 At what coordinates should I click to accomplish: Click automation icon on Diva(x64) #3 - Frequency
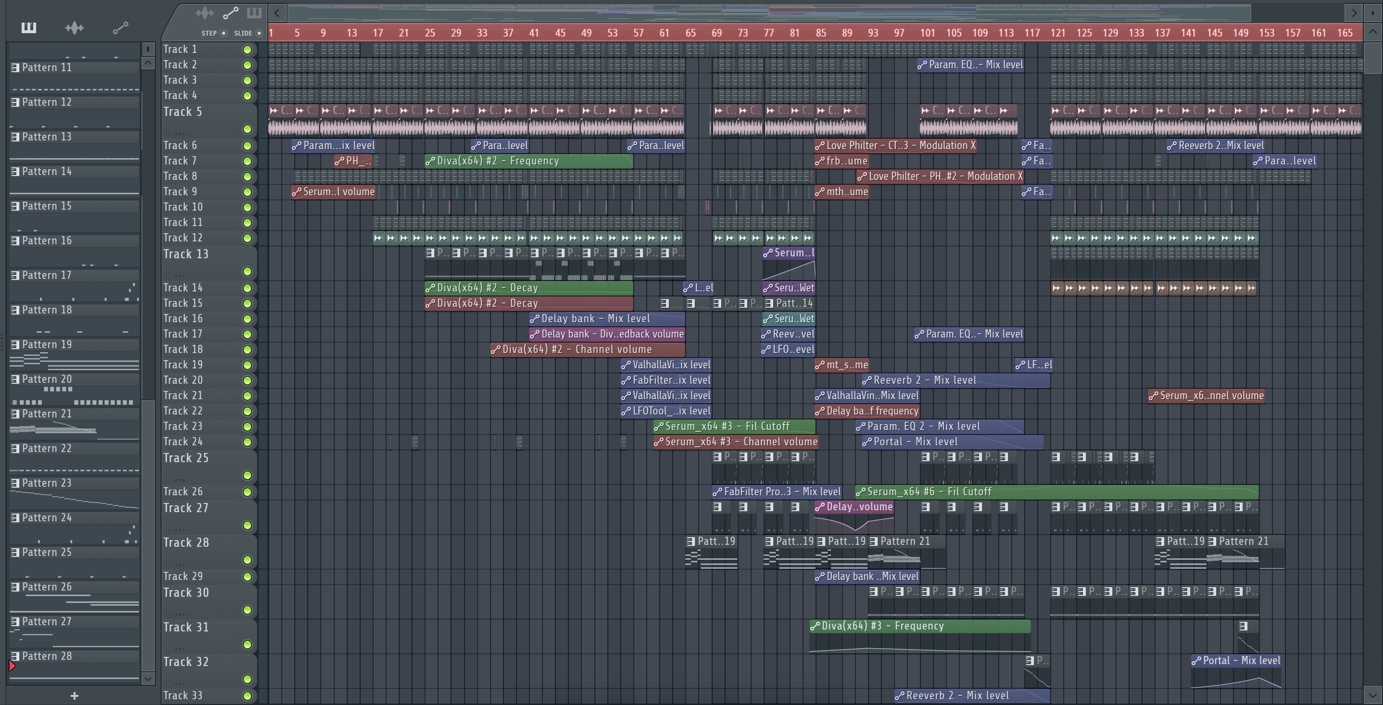(815, 626)
